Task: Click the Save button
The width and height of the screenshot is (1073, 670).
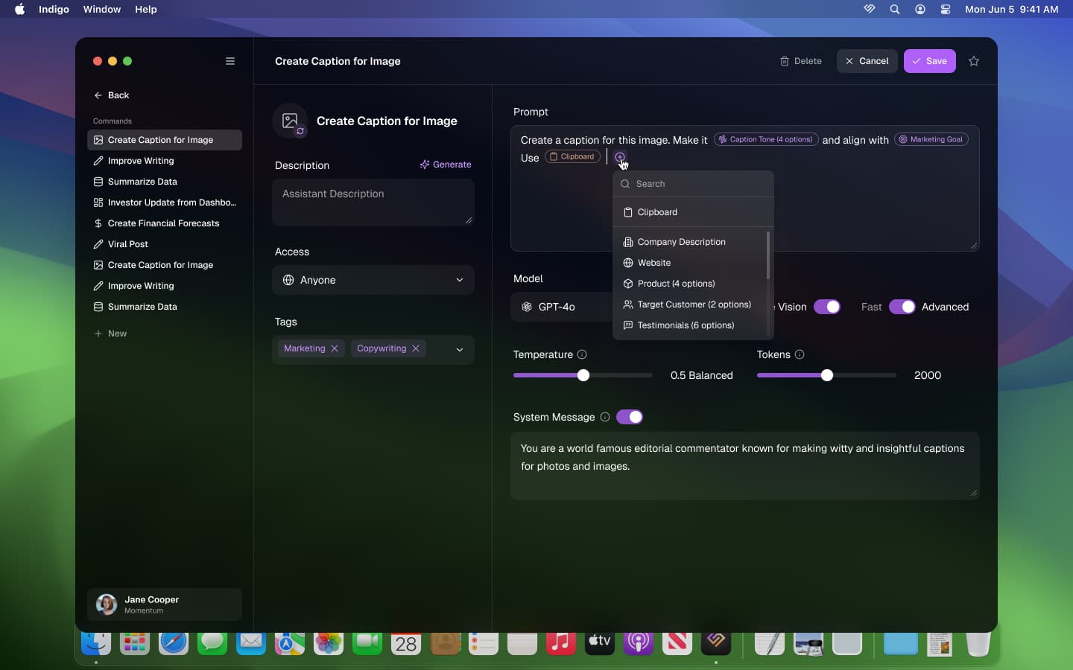Action: tap(929, 61)
